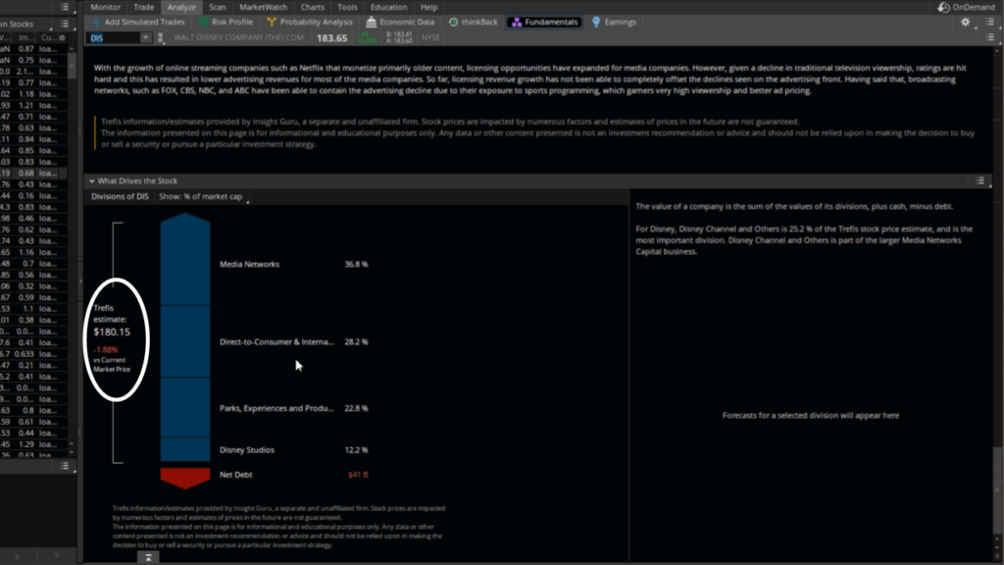The height and width of the screenshot is (565, 1004).
Task: Click the green Risk Profile icon
Action: coord(203,22)
